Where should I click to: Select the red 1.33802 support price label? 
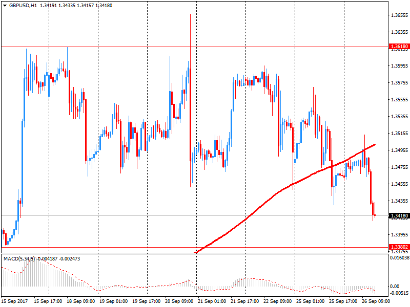(x=399, y=247)
